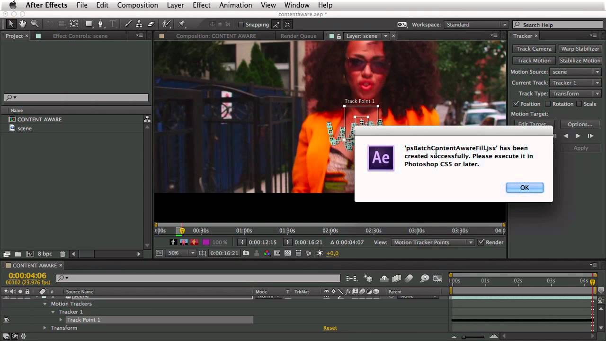Click the Options... button in Tracker
This screenshot has width=606, height=341.
(580, 124)
